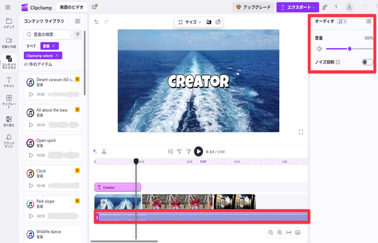Fit the timeline to screen width

[289, 232]
